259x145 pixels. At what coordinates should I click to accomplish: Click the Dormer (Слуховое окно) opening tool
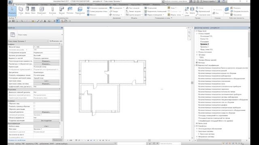[203, 15]
